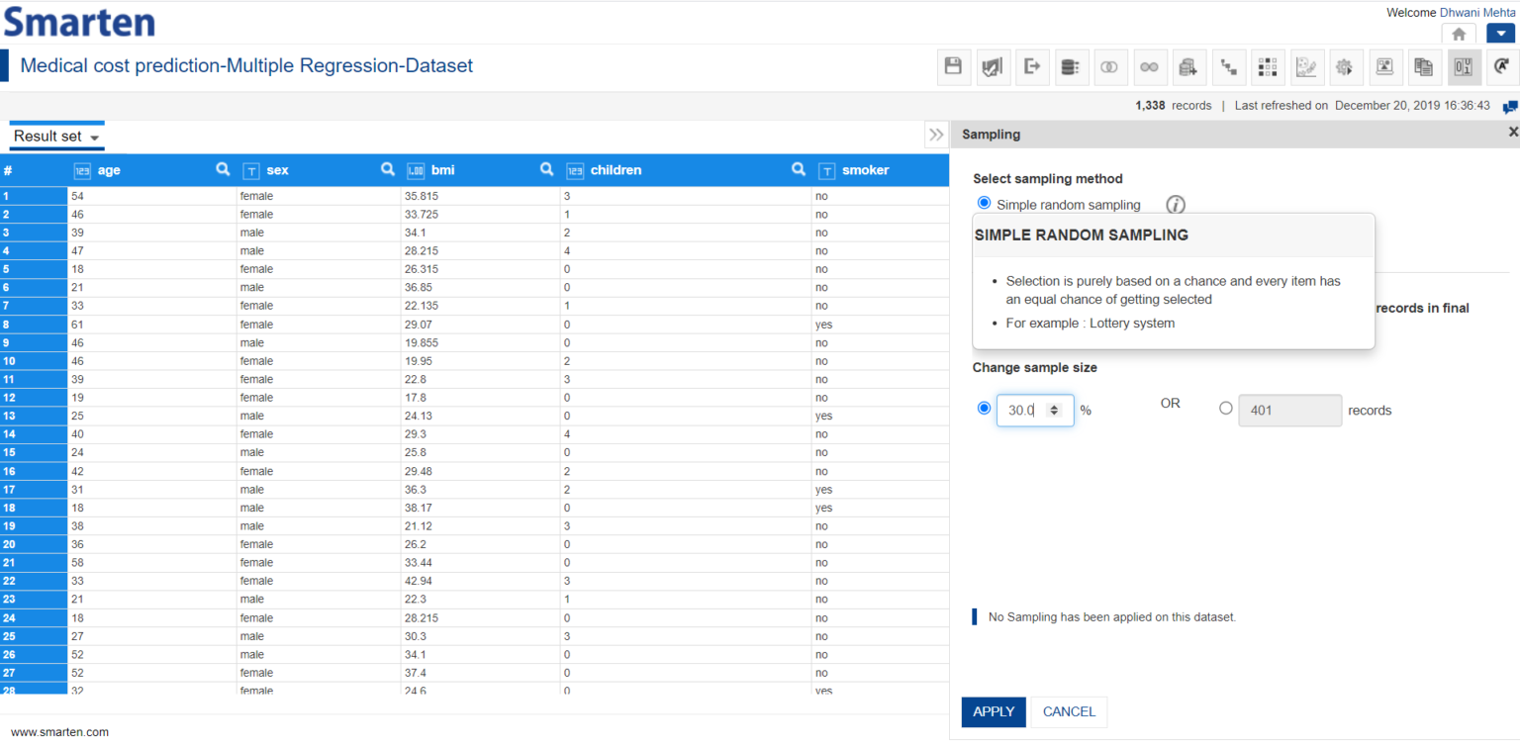Cancel the sampling changes
The height and width of the screenshot is (748, 1520).
(1069, 711)
